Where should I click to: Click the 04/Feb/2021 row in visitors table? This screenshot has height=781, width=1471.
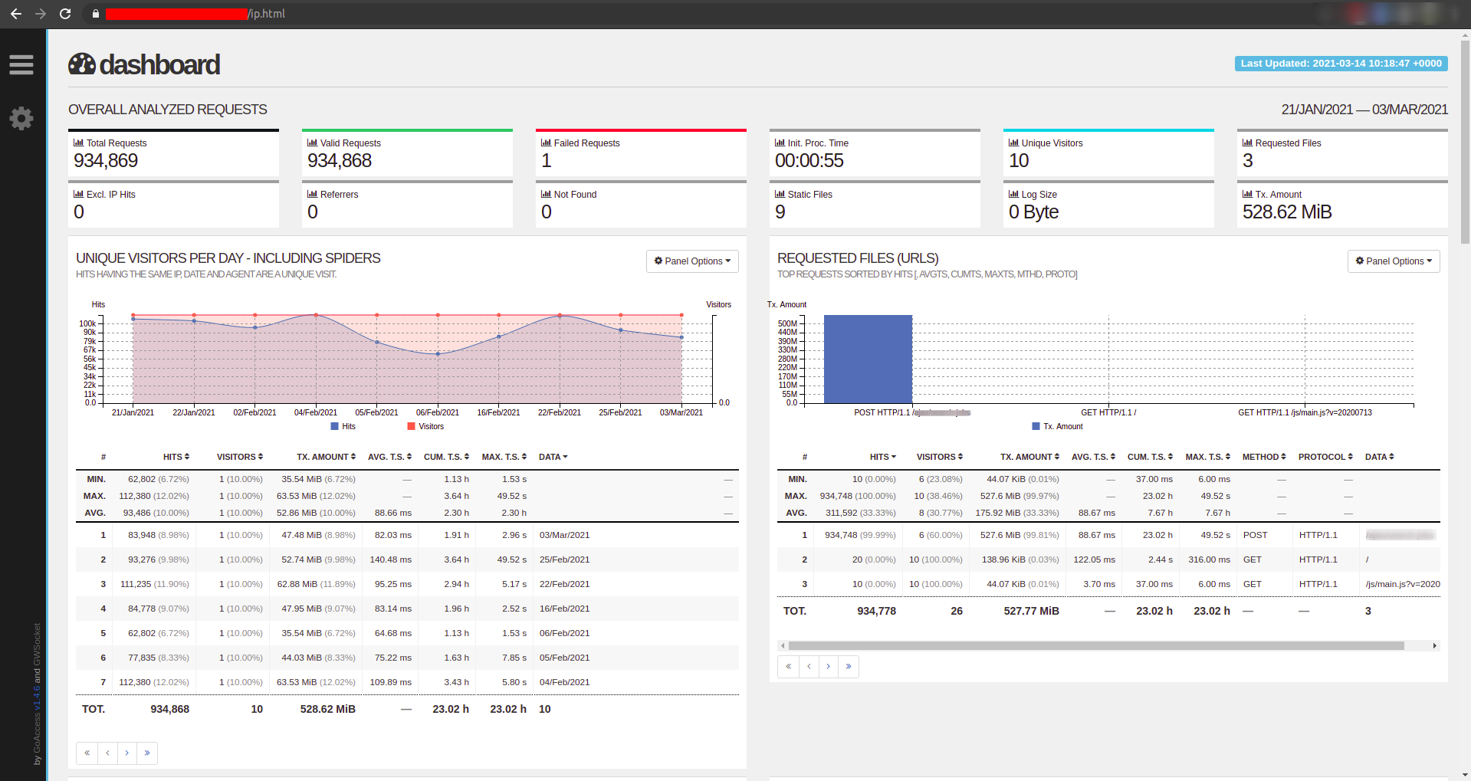[x=407, y=682]
